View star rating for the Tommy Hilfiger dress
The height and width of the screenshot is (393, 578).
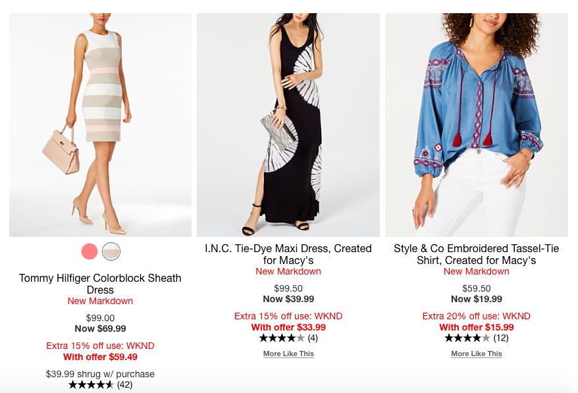coord(91,385)
